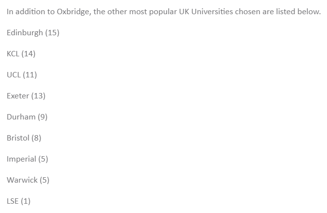327x213 pixels.
Task: Select the Imperial university name
Action: coord(21,159)
